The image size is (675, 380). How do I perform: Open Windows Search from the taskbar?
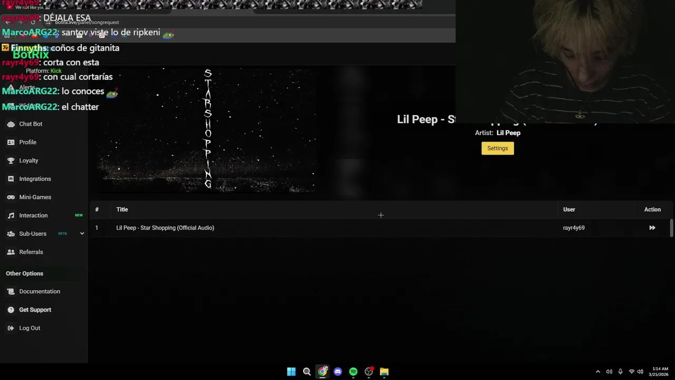pyautogui.click(x=307, y=372)
